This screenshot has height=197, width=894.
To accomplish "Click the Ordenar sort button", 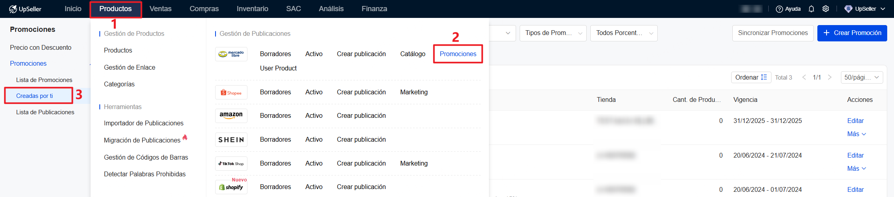I will (751, 77).
